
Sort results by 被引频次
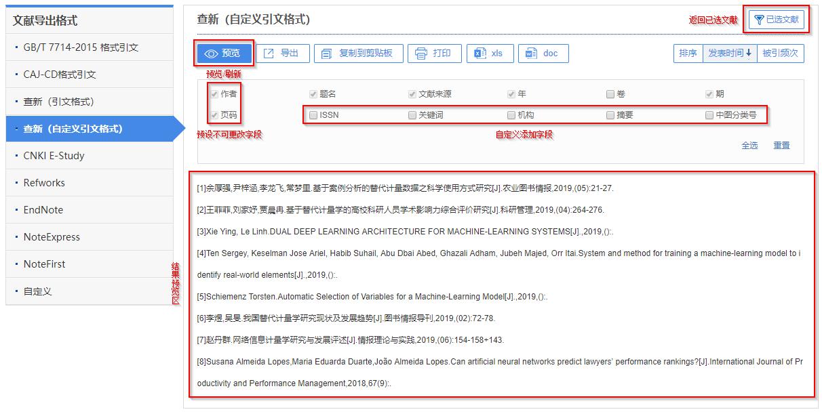pyautogui.click(x=780, y=54)
